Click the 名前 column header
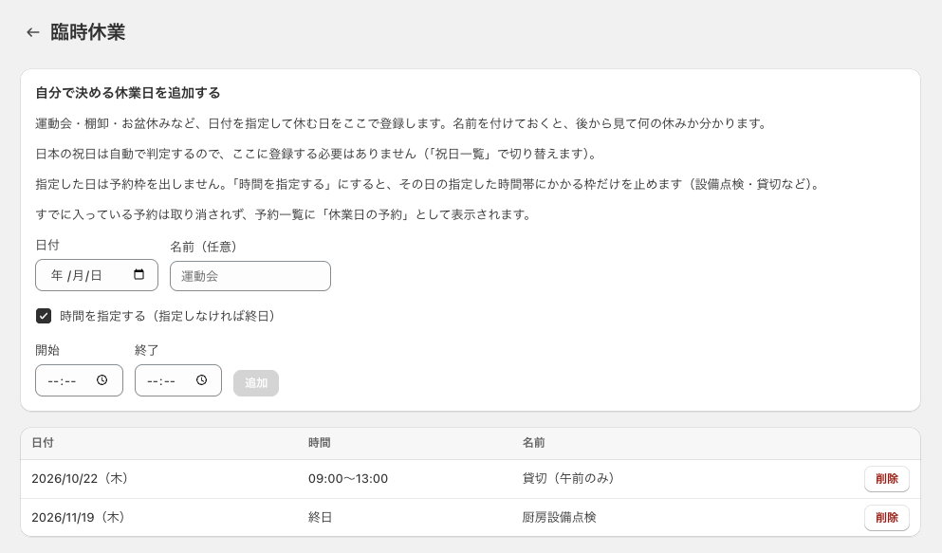This screenshot has height=553, width=942. click(x=533, y=443)
